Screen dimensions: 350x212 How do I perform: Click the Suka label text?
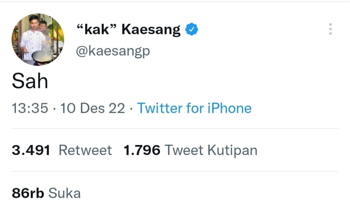pyautogui.click(x=64, y=193)
